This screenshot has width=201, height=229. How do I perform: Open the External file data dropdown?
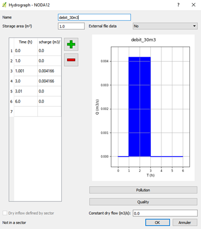[165, 26]
